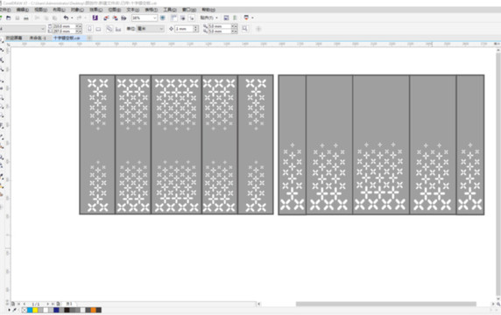Click the next page arrow button
Image resolution: width=501 pixels, height=315 pixels.
pos(47,304)
